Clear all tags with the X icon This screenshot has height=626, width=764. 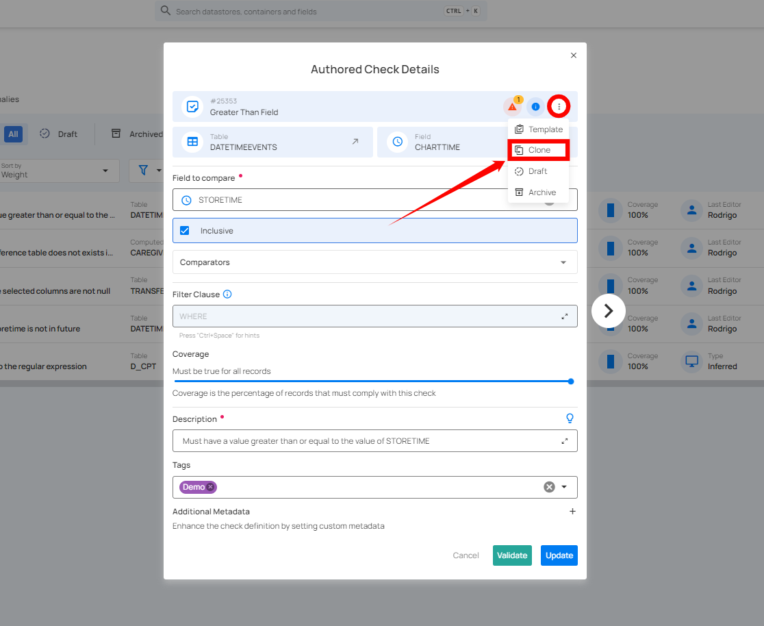pyautogui.click(x=549, y=487)
